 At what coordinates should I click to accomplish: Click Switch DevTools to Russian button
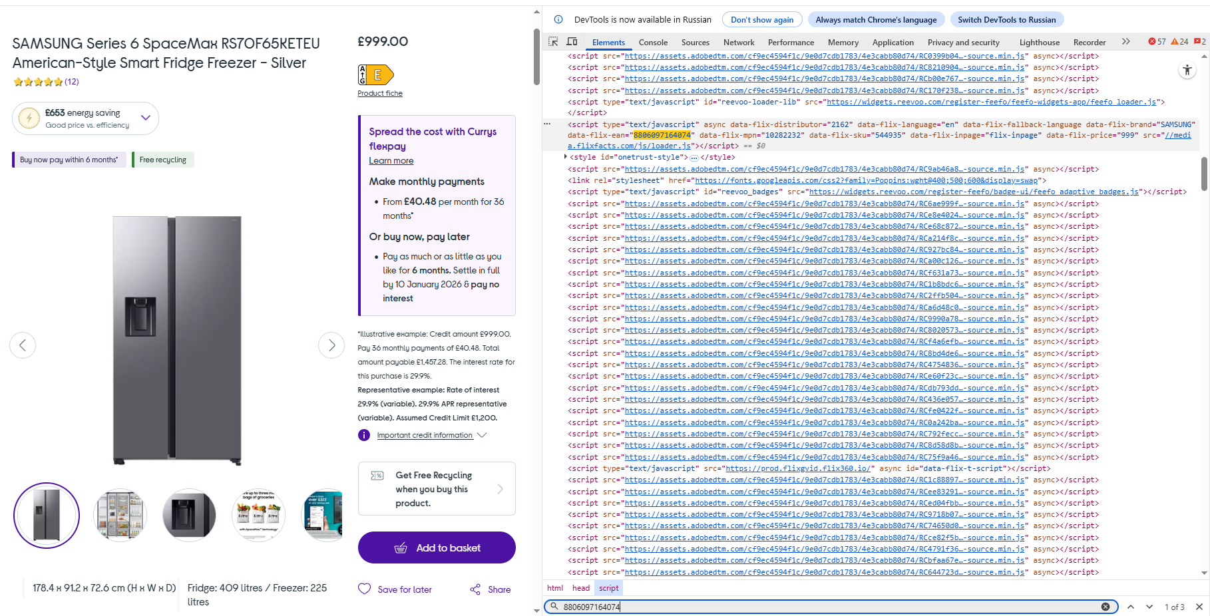[x=1007, y=20]
